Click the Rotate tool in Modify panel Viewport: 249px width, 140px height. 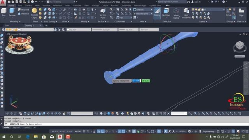tap(84, 14)
